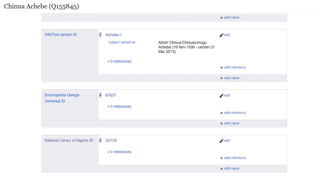Click 'add value' text in WikiTree person ID section
This screenshot has height=178, width=318.
231,78
